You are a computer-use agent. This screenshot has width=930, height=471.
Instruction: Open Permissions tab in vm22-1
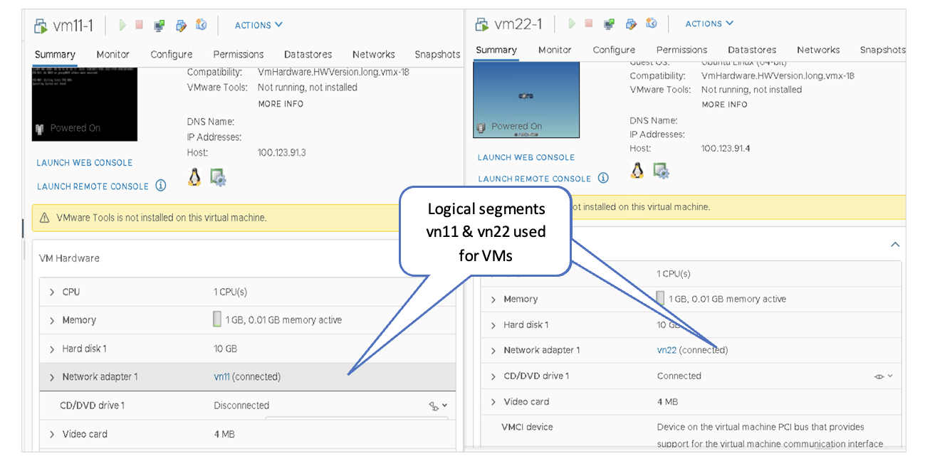tap(681, 50)
